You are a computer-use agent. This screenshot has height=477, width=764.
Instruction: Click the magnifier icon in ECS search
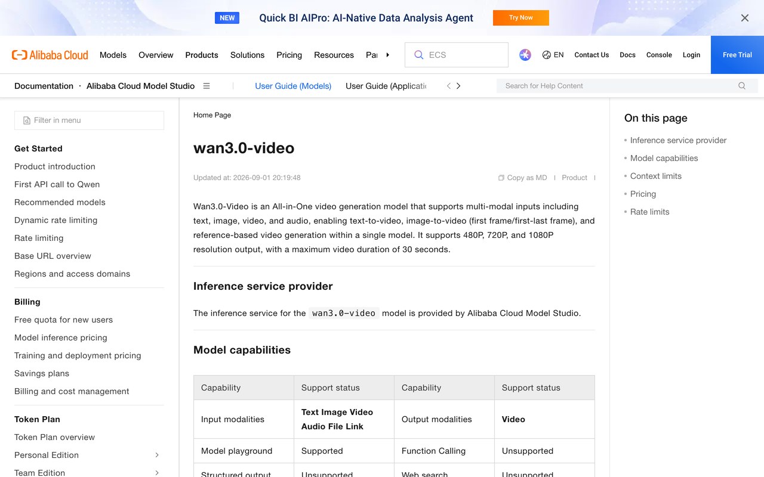(418, 55)
